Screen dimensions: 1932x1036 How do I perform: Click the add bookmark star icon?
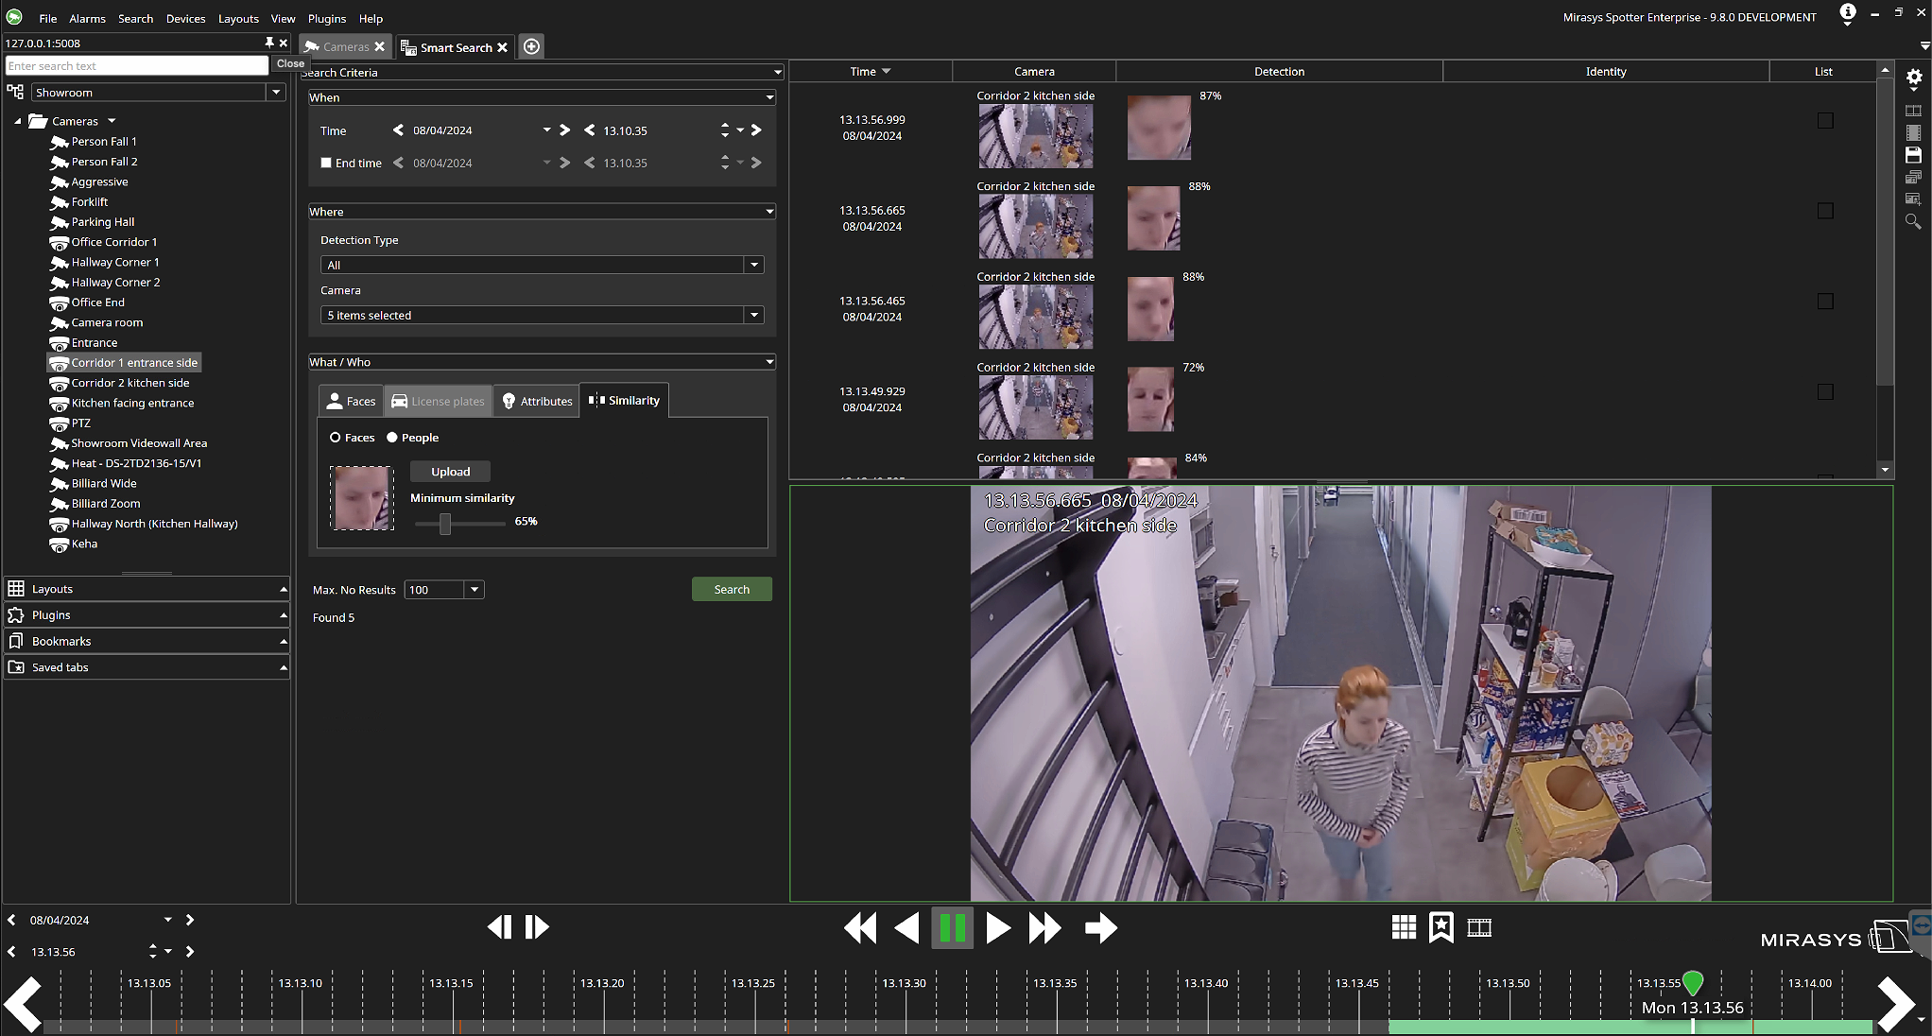(1440, 927)
